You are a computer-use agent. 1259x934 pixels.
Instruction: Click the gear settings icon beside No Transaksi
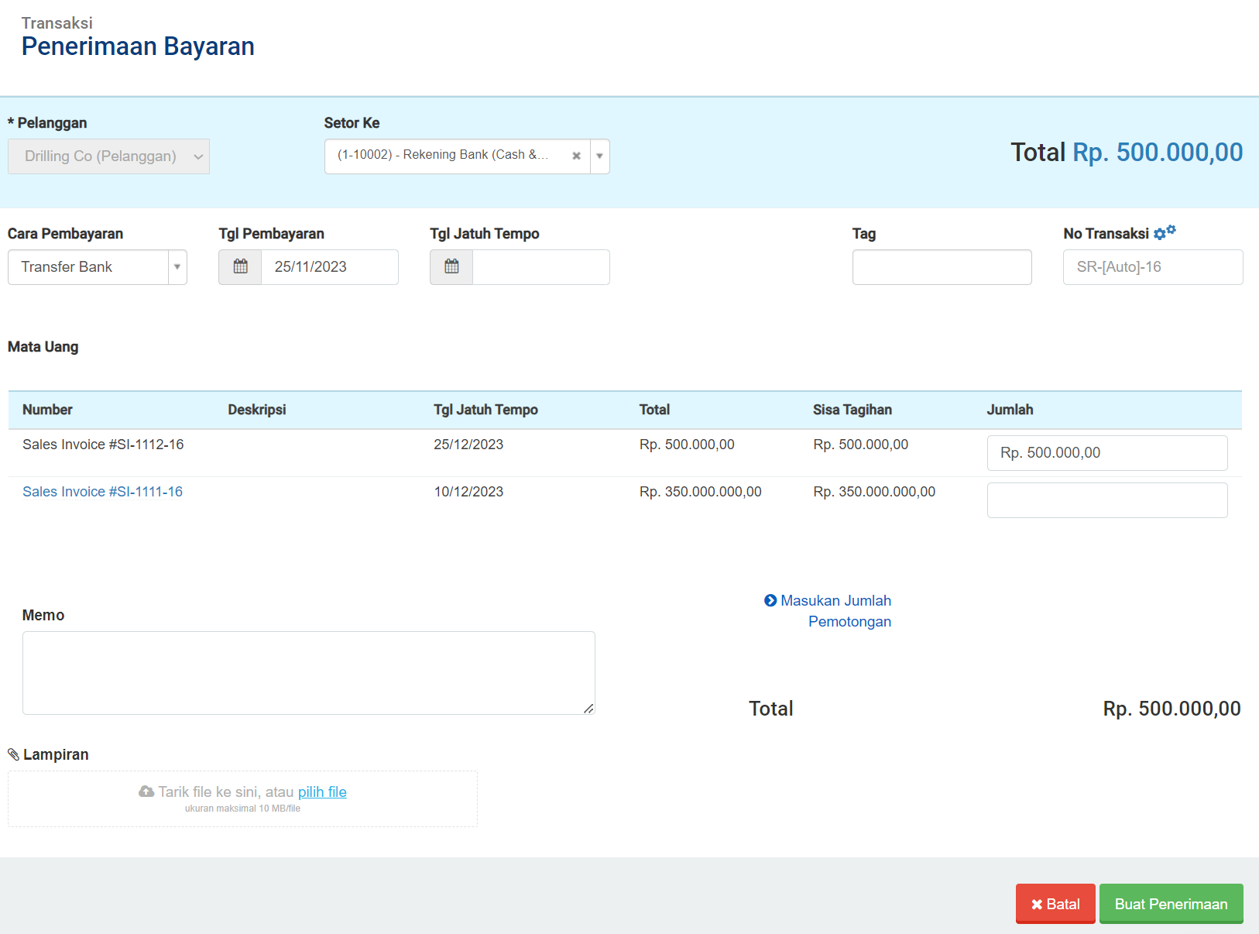click(x=1164, y=232)
